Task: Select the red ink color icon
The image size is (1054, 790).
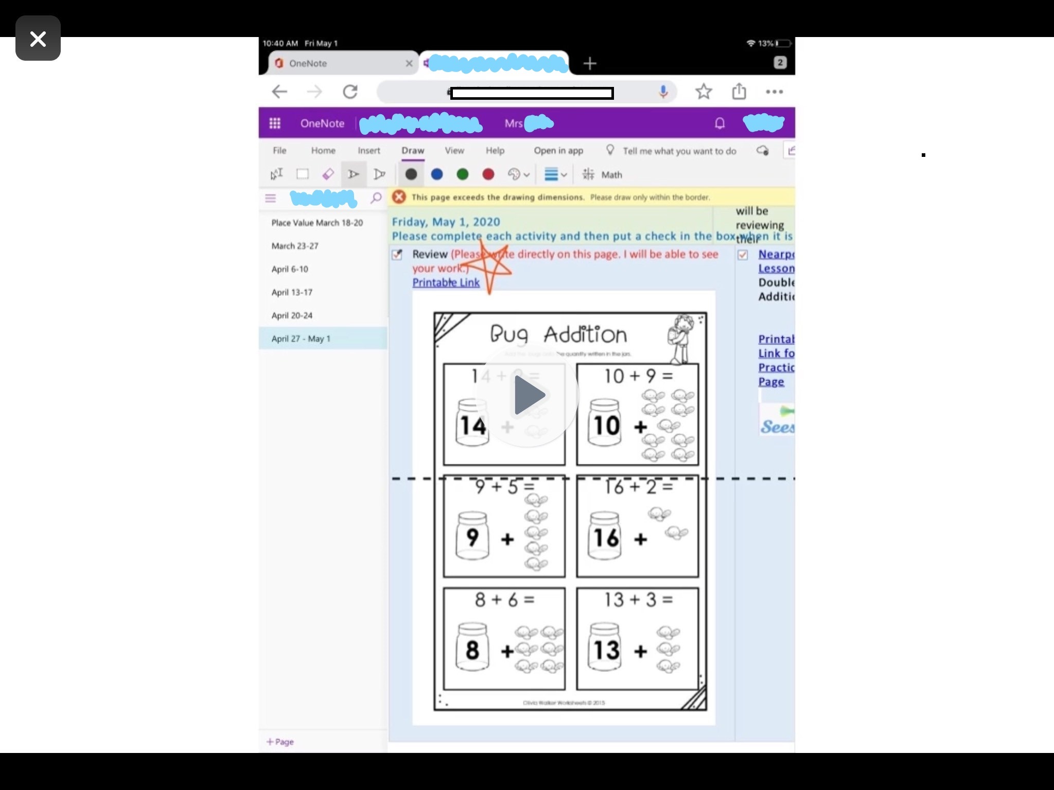Action: coord(488,174)
